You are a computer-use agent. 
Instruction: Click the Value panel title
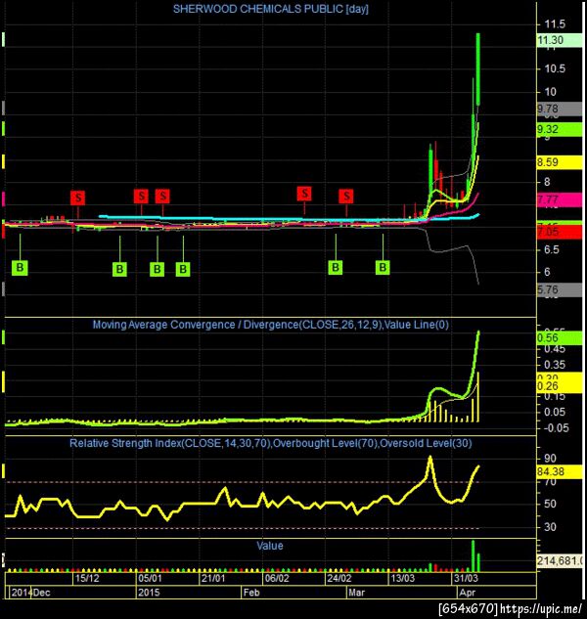pos(270,546)
